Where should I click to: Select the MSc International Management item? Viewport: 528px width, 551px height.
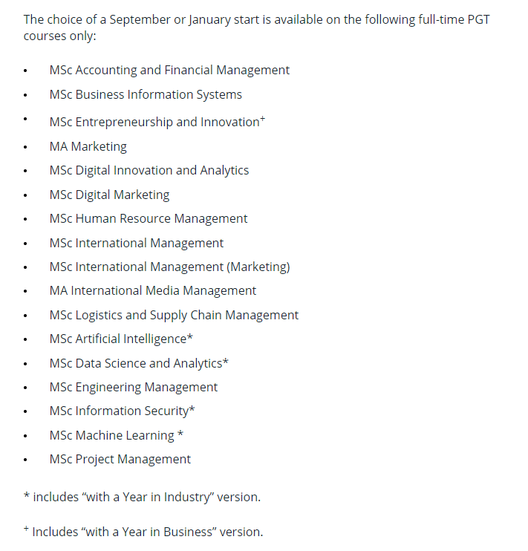click(137, 243)
